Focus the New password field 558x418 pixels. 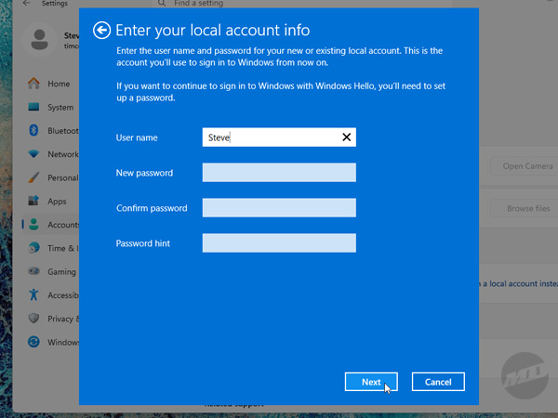279,173
